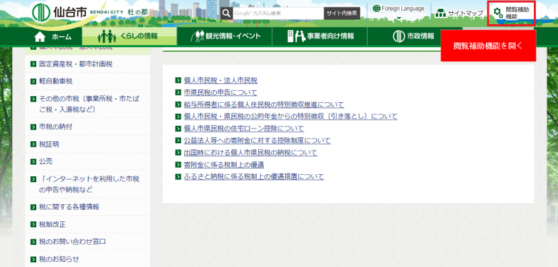Click arrow icon beside 税に関する各種情報

pyautogui.click(x=33, y=207)
